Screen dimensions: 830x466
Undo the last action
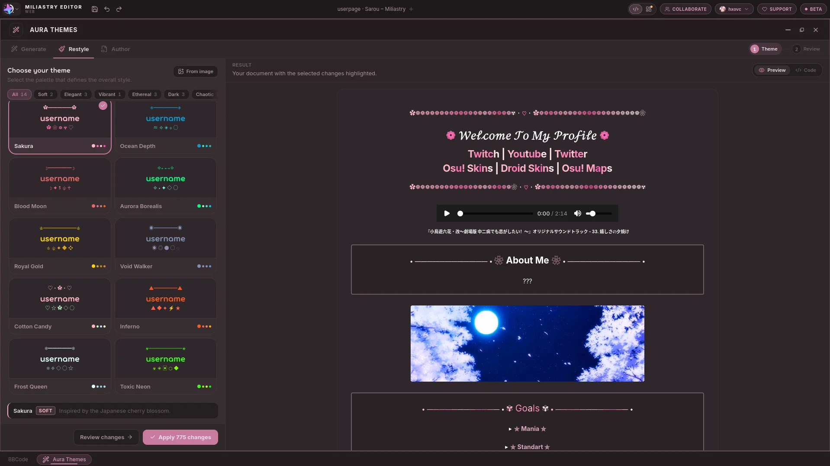pos(107,9)
